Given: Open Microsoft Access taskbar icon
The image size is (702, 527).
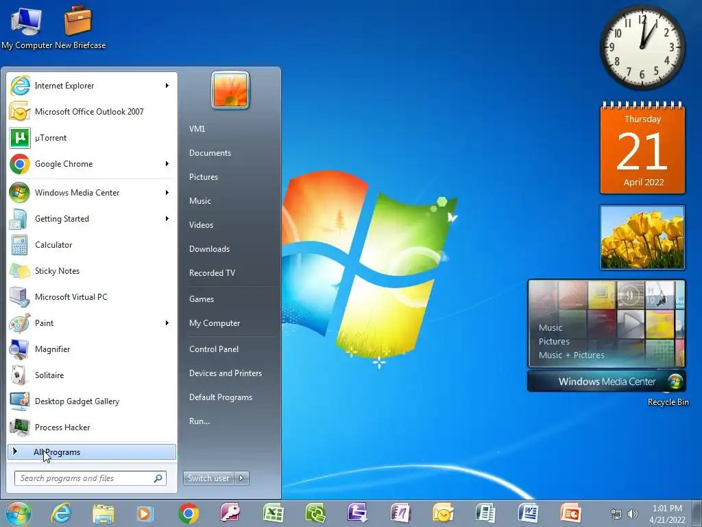Looking at the screenshot, I should [x=230, y=513].
